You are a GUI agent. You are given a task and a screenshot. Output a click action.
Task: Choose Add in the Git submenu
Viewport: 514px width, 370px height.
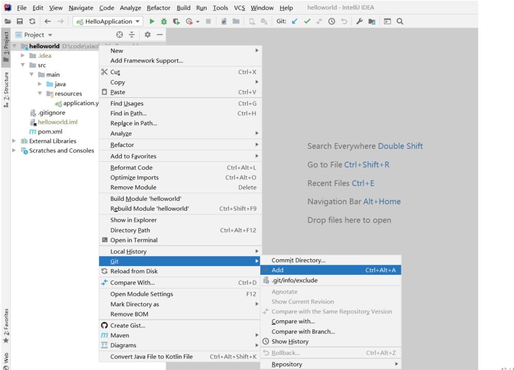click(x=331, y=270)
